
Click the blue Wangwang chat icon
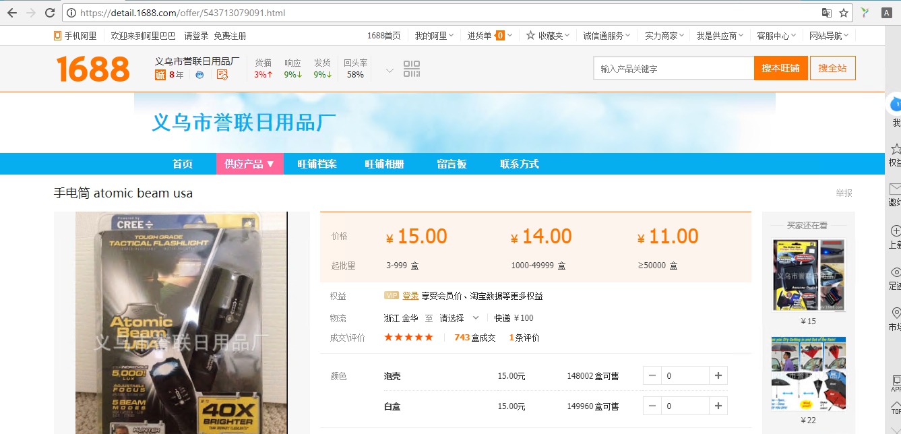[x=199, y=75]
